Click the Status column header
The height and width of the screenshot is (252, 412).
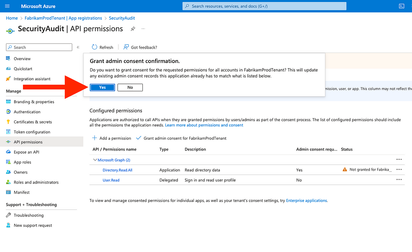[x=347, y=149]
